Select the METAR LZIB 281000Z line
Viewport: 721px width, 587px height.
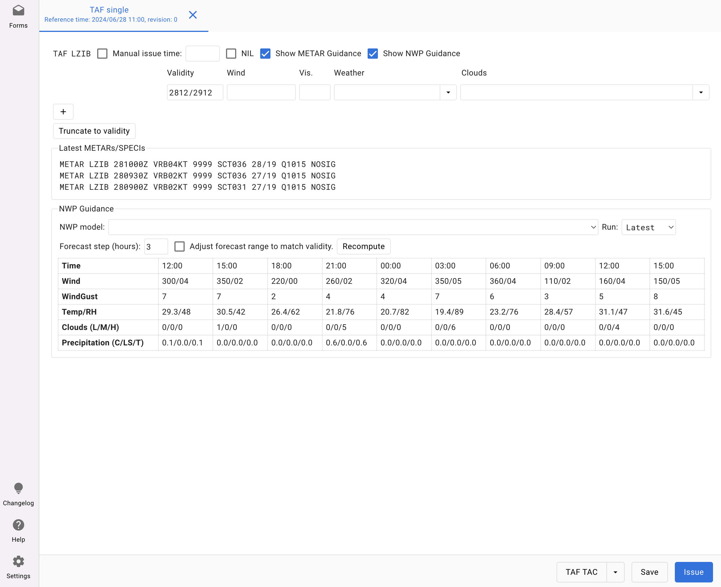[x=197, y=164]
